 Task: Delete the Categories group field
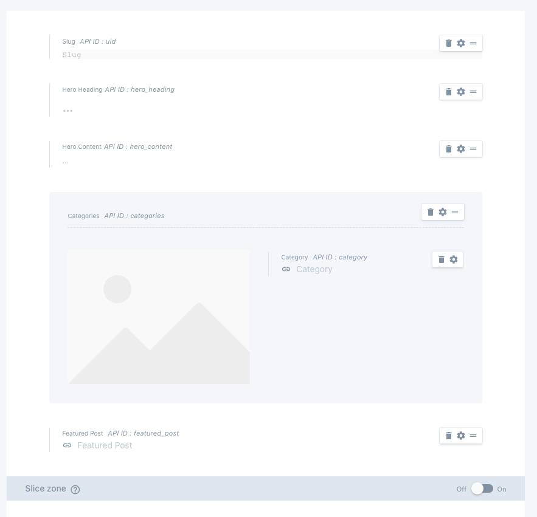[x=431, y=212]
